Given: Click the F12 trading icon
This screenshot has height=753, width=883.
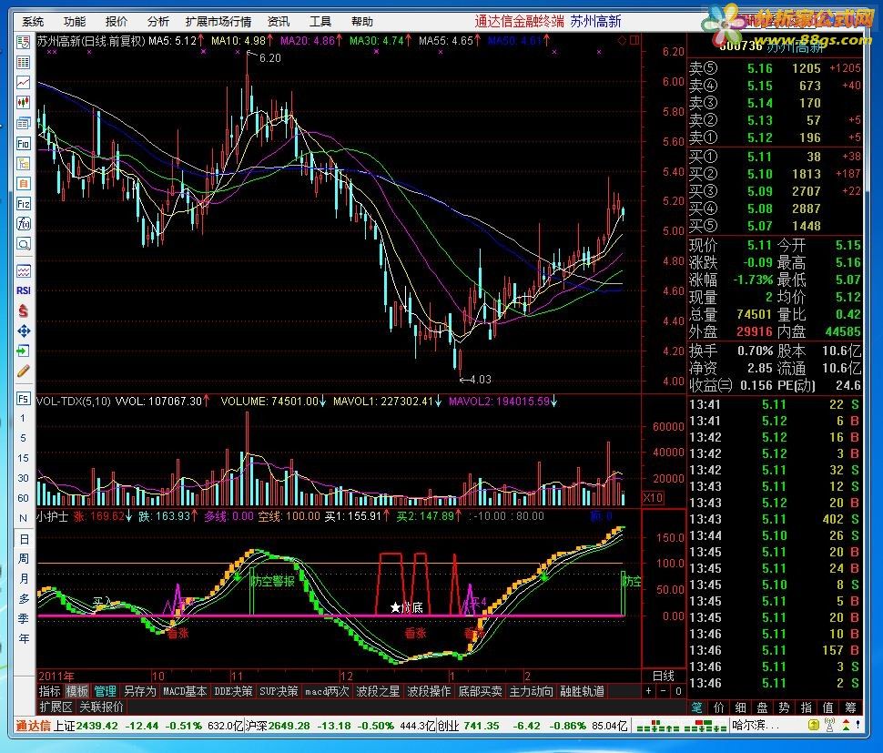Looking at the screenshot, I should coord(23,204).
